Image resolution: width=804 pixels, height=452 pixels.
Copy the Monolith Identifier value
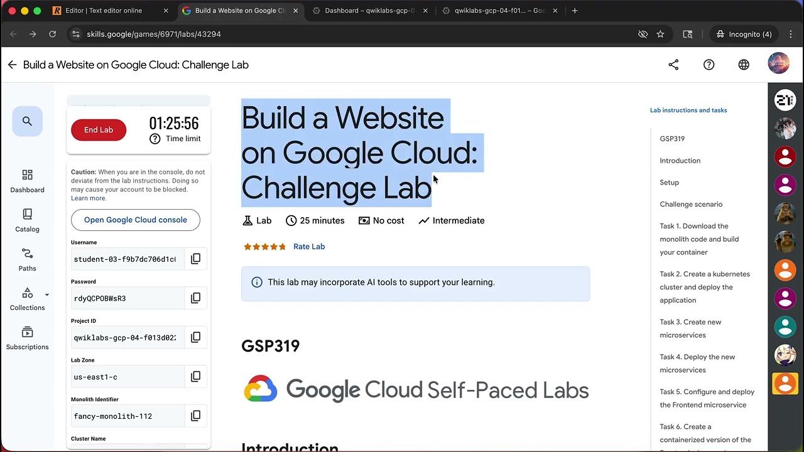195,416
